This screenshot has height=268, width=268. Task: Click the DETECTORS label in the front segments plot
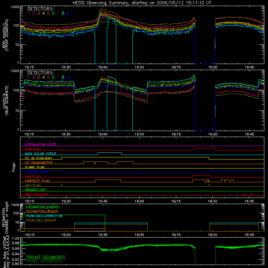tap(40, 9)
